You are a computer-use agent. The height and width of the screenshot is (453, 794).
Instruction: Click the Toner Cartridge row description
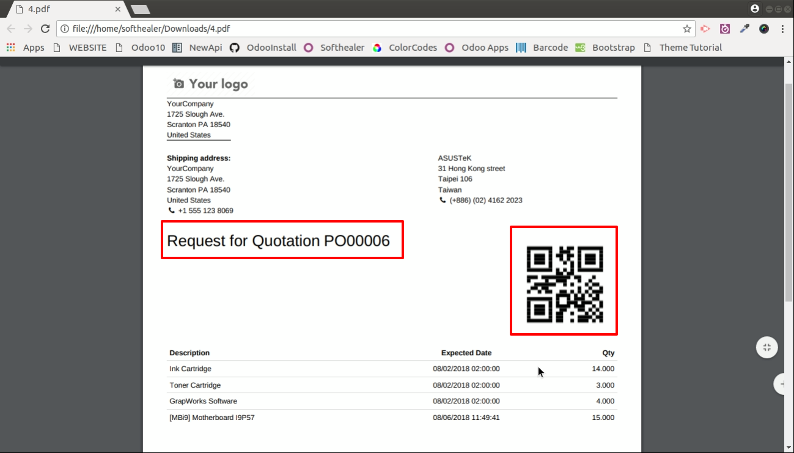pos(195,385)
